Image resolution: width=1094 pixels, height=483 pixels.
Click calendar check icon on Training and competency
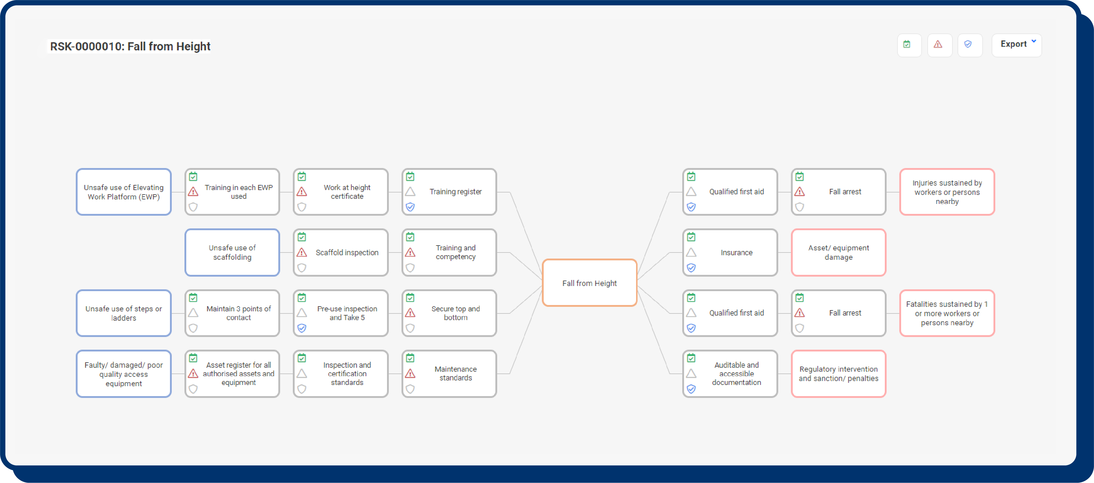(x=410, y=237)
